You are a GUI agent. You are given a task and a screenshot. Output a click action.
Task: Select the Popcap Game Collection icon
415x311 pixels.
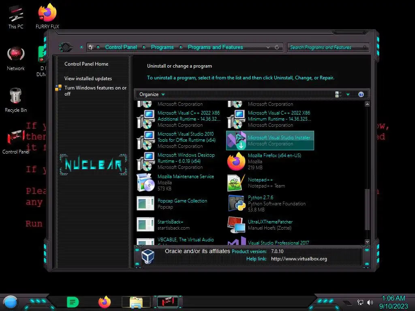(x=145, y=203)
